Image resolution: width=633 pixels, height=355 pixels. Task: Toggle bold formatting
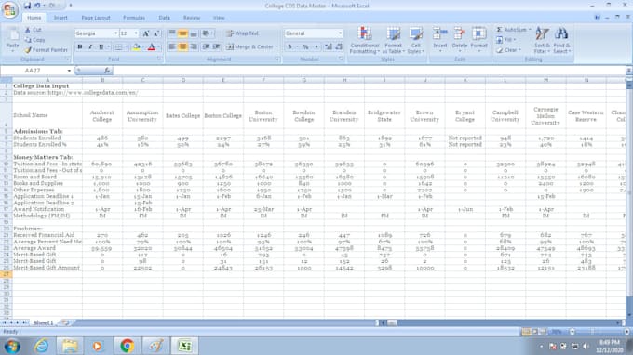(80, 47)
